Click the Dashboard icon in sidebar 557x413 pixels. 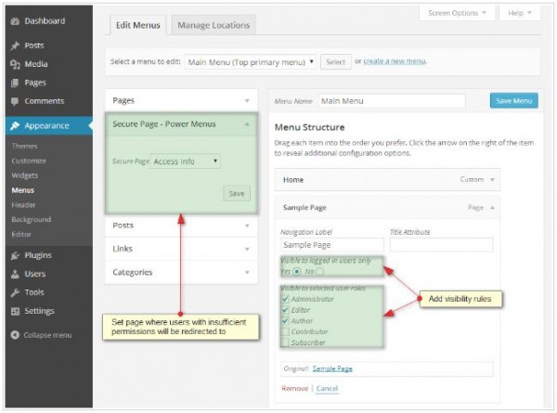pos(15,19)
